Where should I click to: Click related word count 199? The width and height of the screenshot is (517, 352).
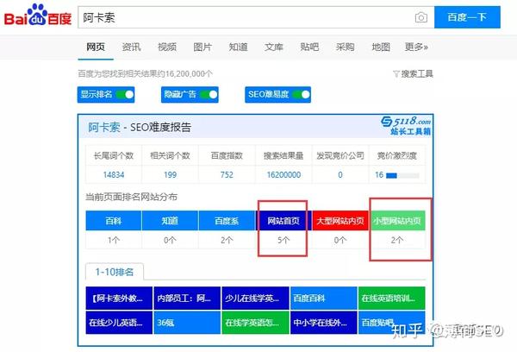[170, 174]
